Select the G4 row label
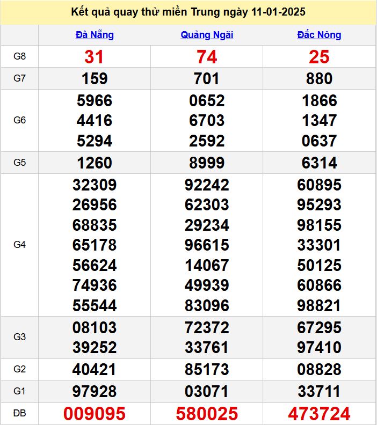The height and width of the screenshot is (425, 377). click(19, 245)
